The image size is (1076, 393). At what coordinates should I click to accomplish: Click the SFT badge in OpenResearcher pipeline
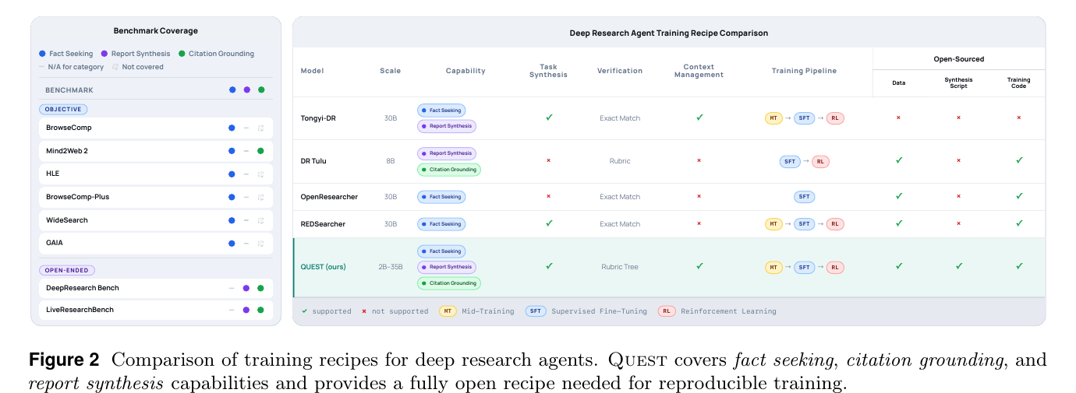[x=805, y=197]
